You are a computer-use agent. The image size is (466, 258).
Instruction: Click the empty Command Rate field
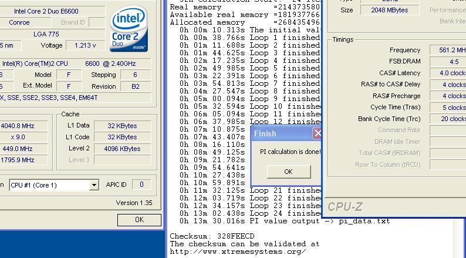(x=448, y=130)
